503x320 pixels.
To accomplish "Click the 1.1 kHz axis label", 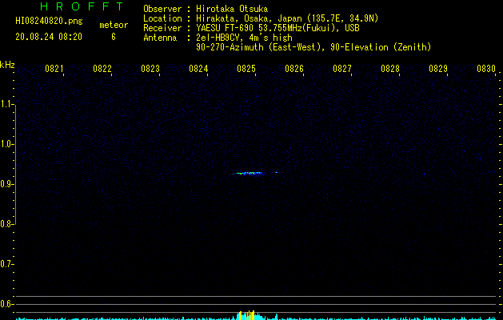I will (x=6, y=104).
